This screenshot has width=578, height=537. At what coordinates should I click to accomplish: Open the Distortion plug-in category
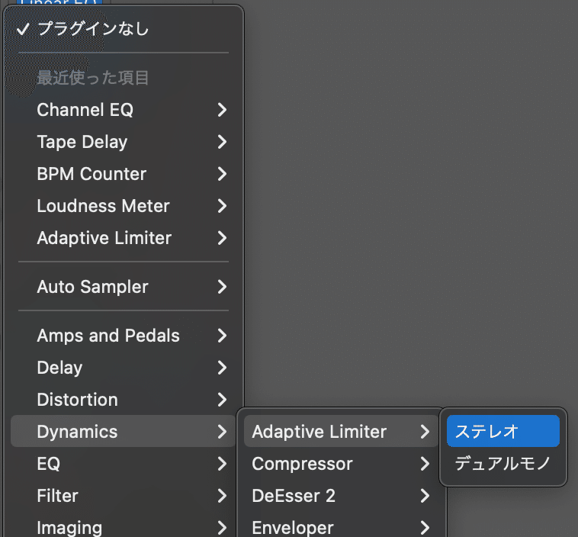[x=77, y=400]
